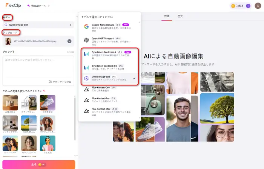Click the プロンプトを改善 enhance button
Image resolution: width=264 pixels, height=169 pixels.
60,82
